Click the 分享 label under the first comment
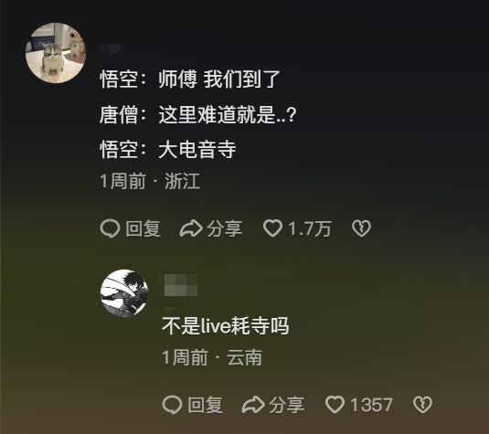489x434 pixels. click(225, 228)
